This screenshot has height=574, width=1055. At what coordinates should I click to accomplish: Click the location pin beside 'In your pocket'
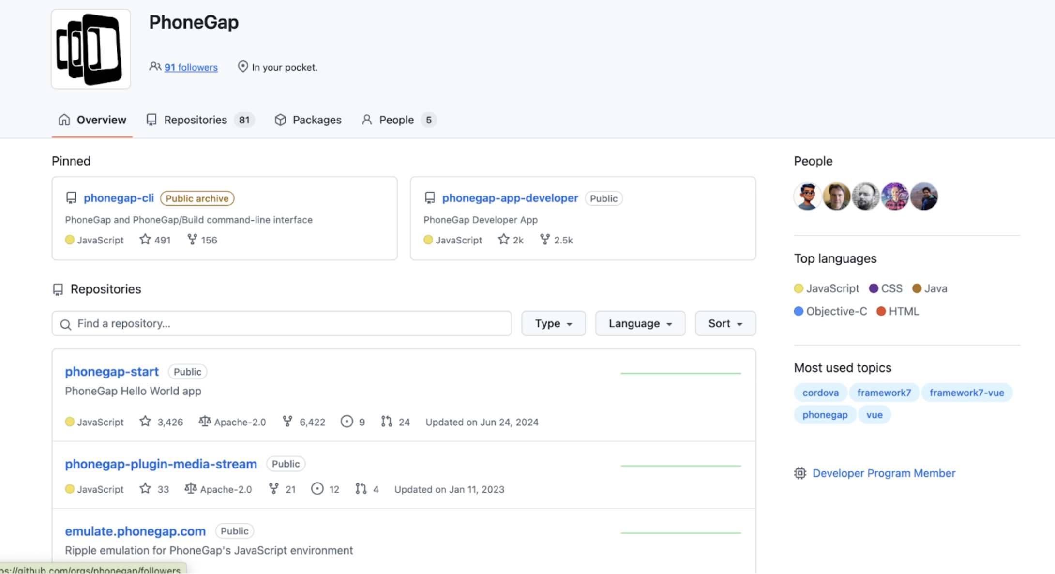click(x=243, y=67)
